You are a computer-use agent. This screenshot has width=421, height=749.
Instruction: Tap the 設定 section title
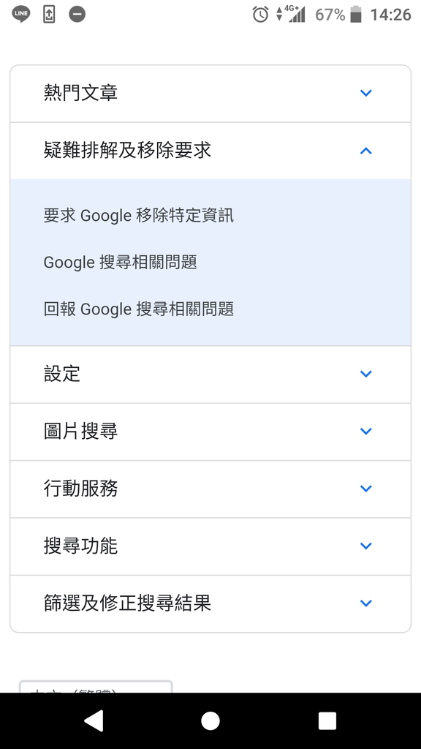click(62, 374)
